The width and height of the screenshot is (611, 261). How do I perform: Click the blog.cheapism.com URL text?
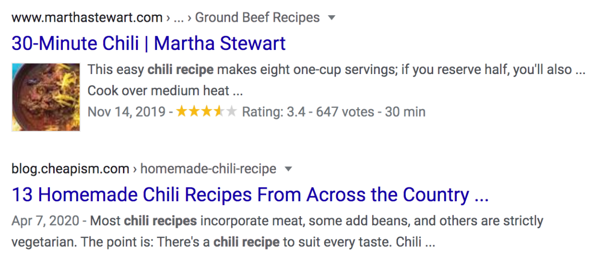click(x=70, y=169)
